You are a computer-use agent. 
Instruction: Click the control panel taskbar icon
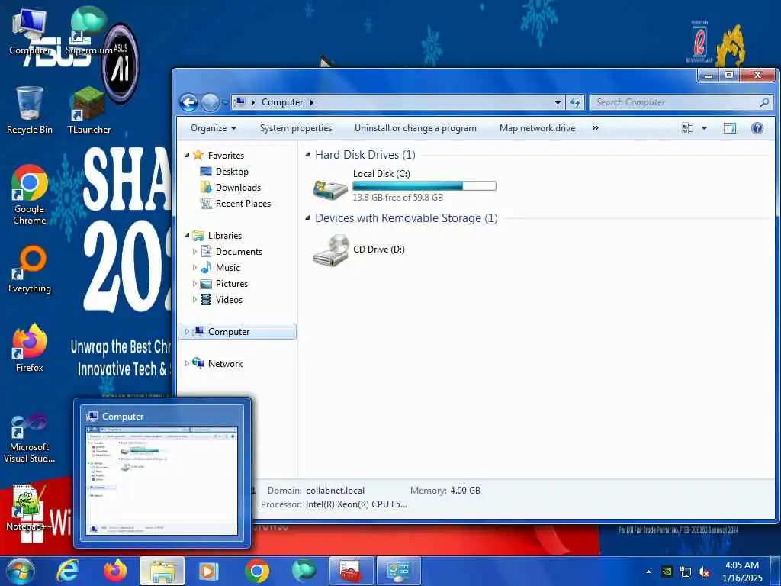398,571
